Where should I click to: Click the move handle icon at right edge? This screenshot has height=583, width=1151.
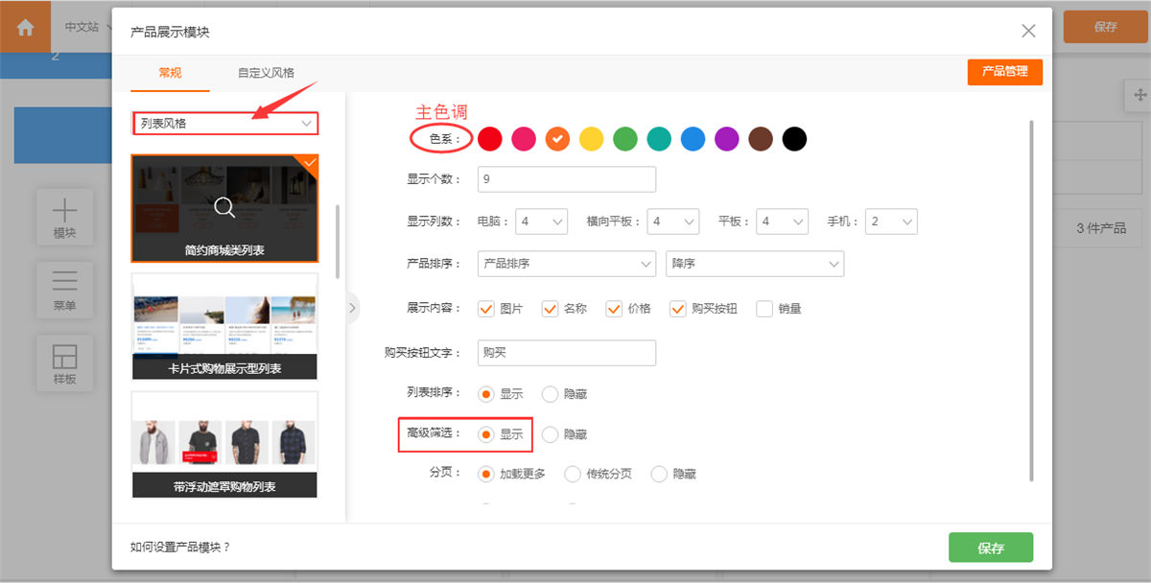[x=1139, y=95]
